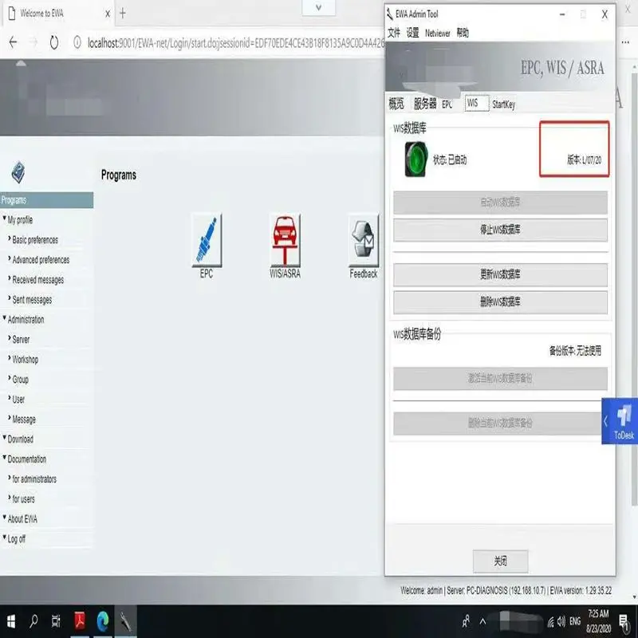Switch to the 概览 tab
638x638 pixels.
(x=396, y=104)
